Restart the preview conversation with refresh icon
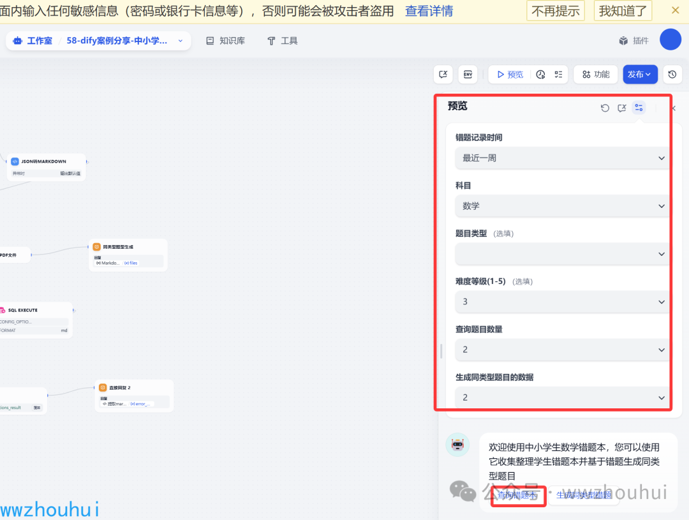This screenshot has height=520, width=689. 605,108
